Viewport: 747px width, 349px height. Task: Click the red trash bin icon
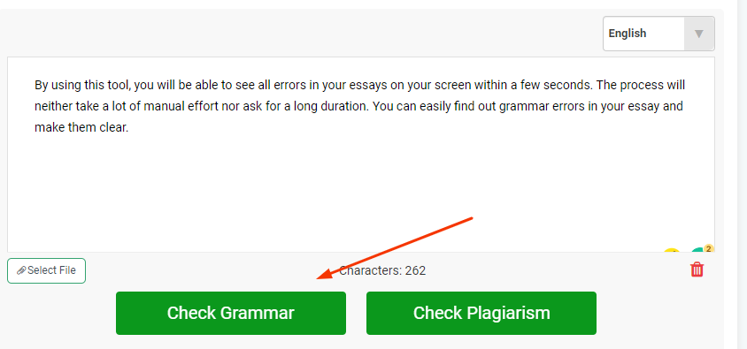697,269
